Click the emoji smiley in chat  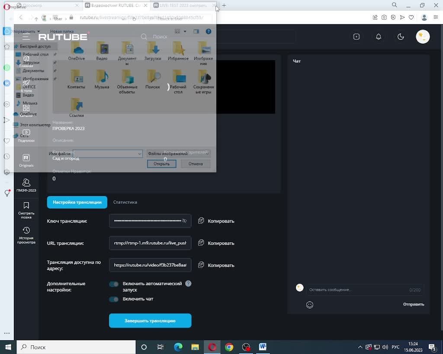[x=310, y=305]
